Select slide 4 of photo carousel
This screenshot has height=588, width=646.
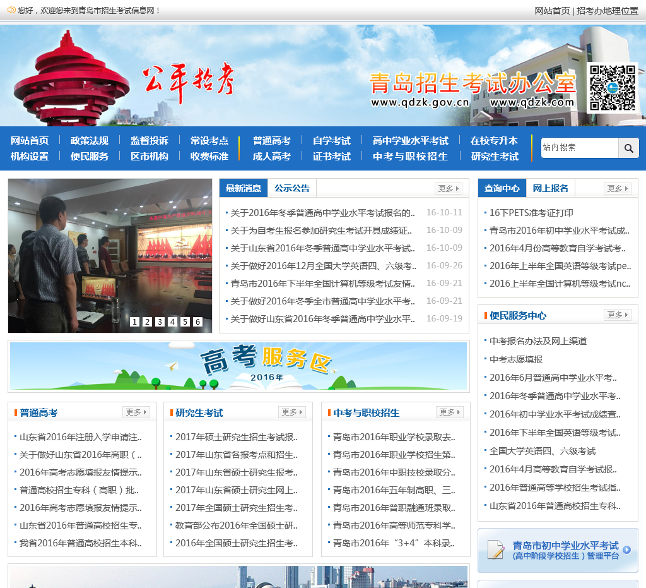tap(172, 321)
